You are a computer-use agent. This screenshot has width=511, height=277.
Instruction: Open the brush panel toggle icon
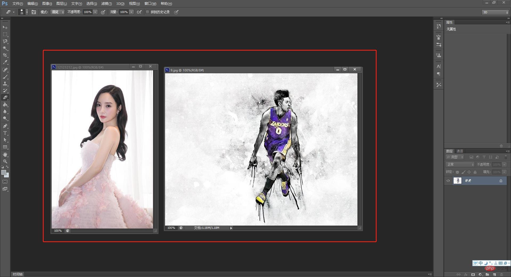point(34,12)
